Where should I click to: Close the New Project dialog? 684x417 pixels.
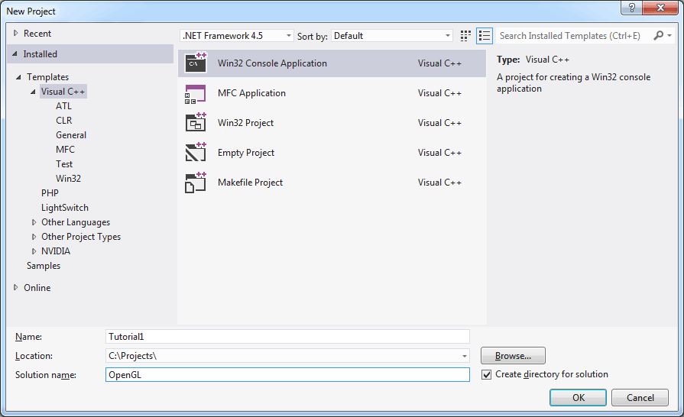[x=660, y=8]
